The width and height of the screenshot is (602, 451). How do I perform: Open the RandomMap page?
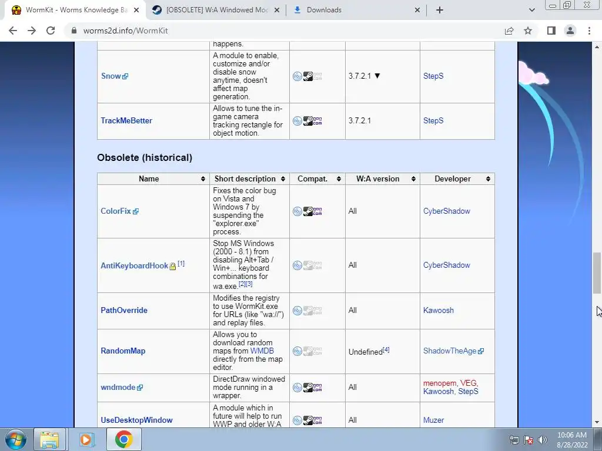pos(123,351)
